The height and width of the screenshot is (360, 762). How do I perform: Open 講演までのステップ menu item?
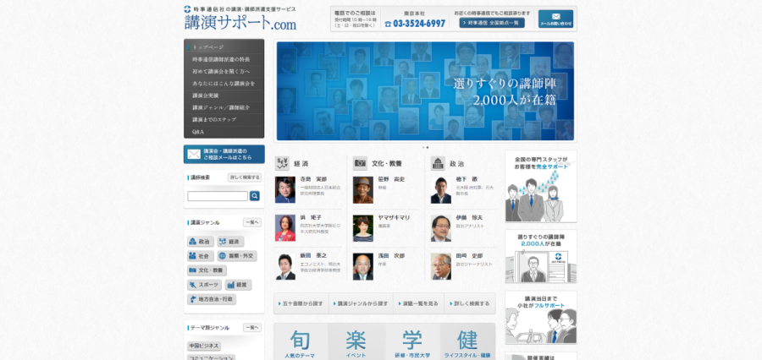coord(224,119)
